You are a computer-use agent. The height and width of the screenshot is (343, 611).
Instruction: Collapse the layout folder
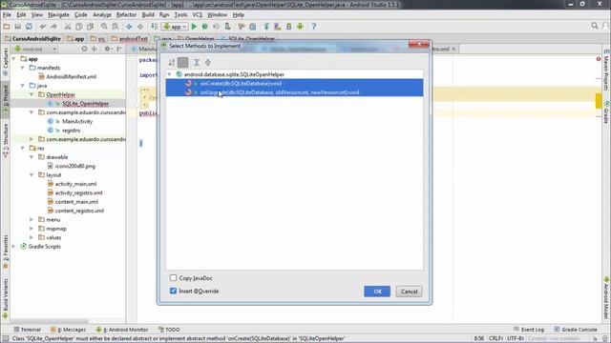click(x=32, y=175)
